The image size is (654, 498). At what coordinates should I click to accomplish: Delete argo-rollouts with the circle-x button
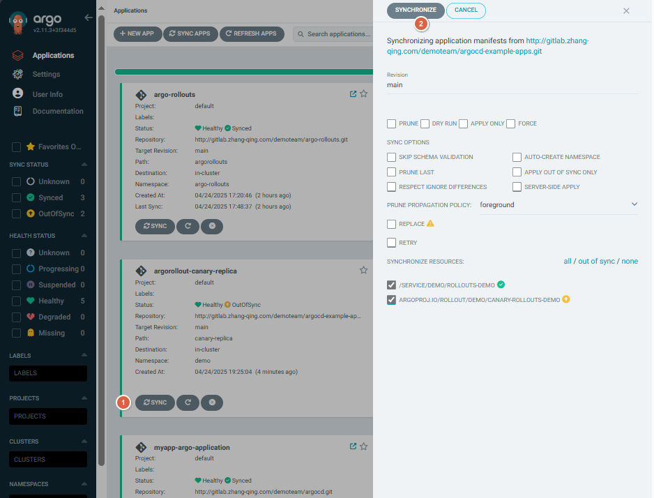(x=212, y=226)
